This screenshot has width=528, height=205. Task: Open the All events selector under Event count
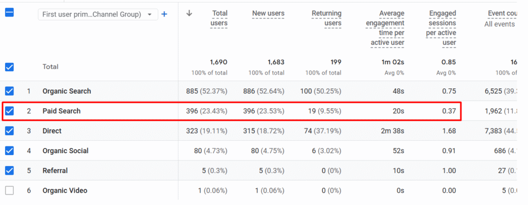click(500, 24)
